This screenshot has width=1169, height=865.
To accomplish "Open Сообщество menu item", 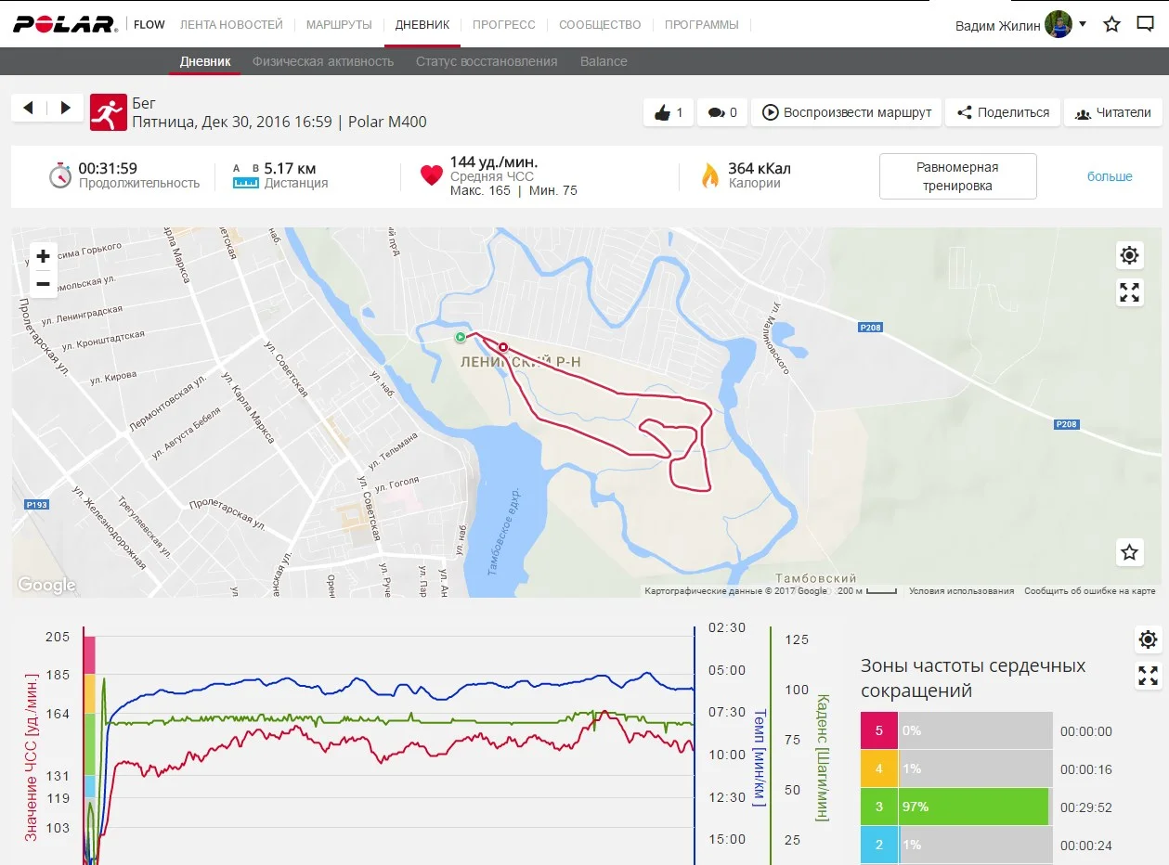I will click(600, 25).
